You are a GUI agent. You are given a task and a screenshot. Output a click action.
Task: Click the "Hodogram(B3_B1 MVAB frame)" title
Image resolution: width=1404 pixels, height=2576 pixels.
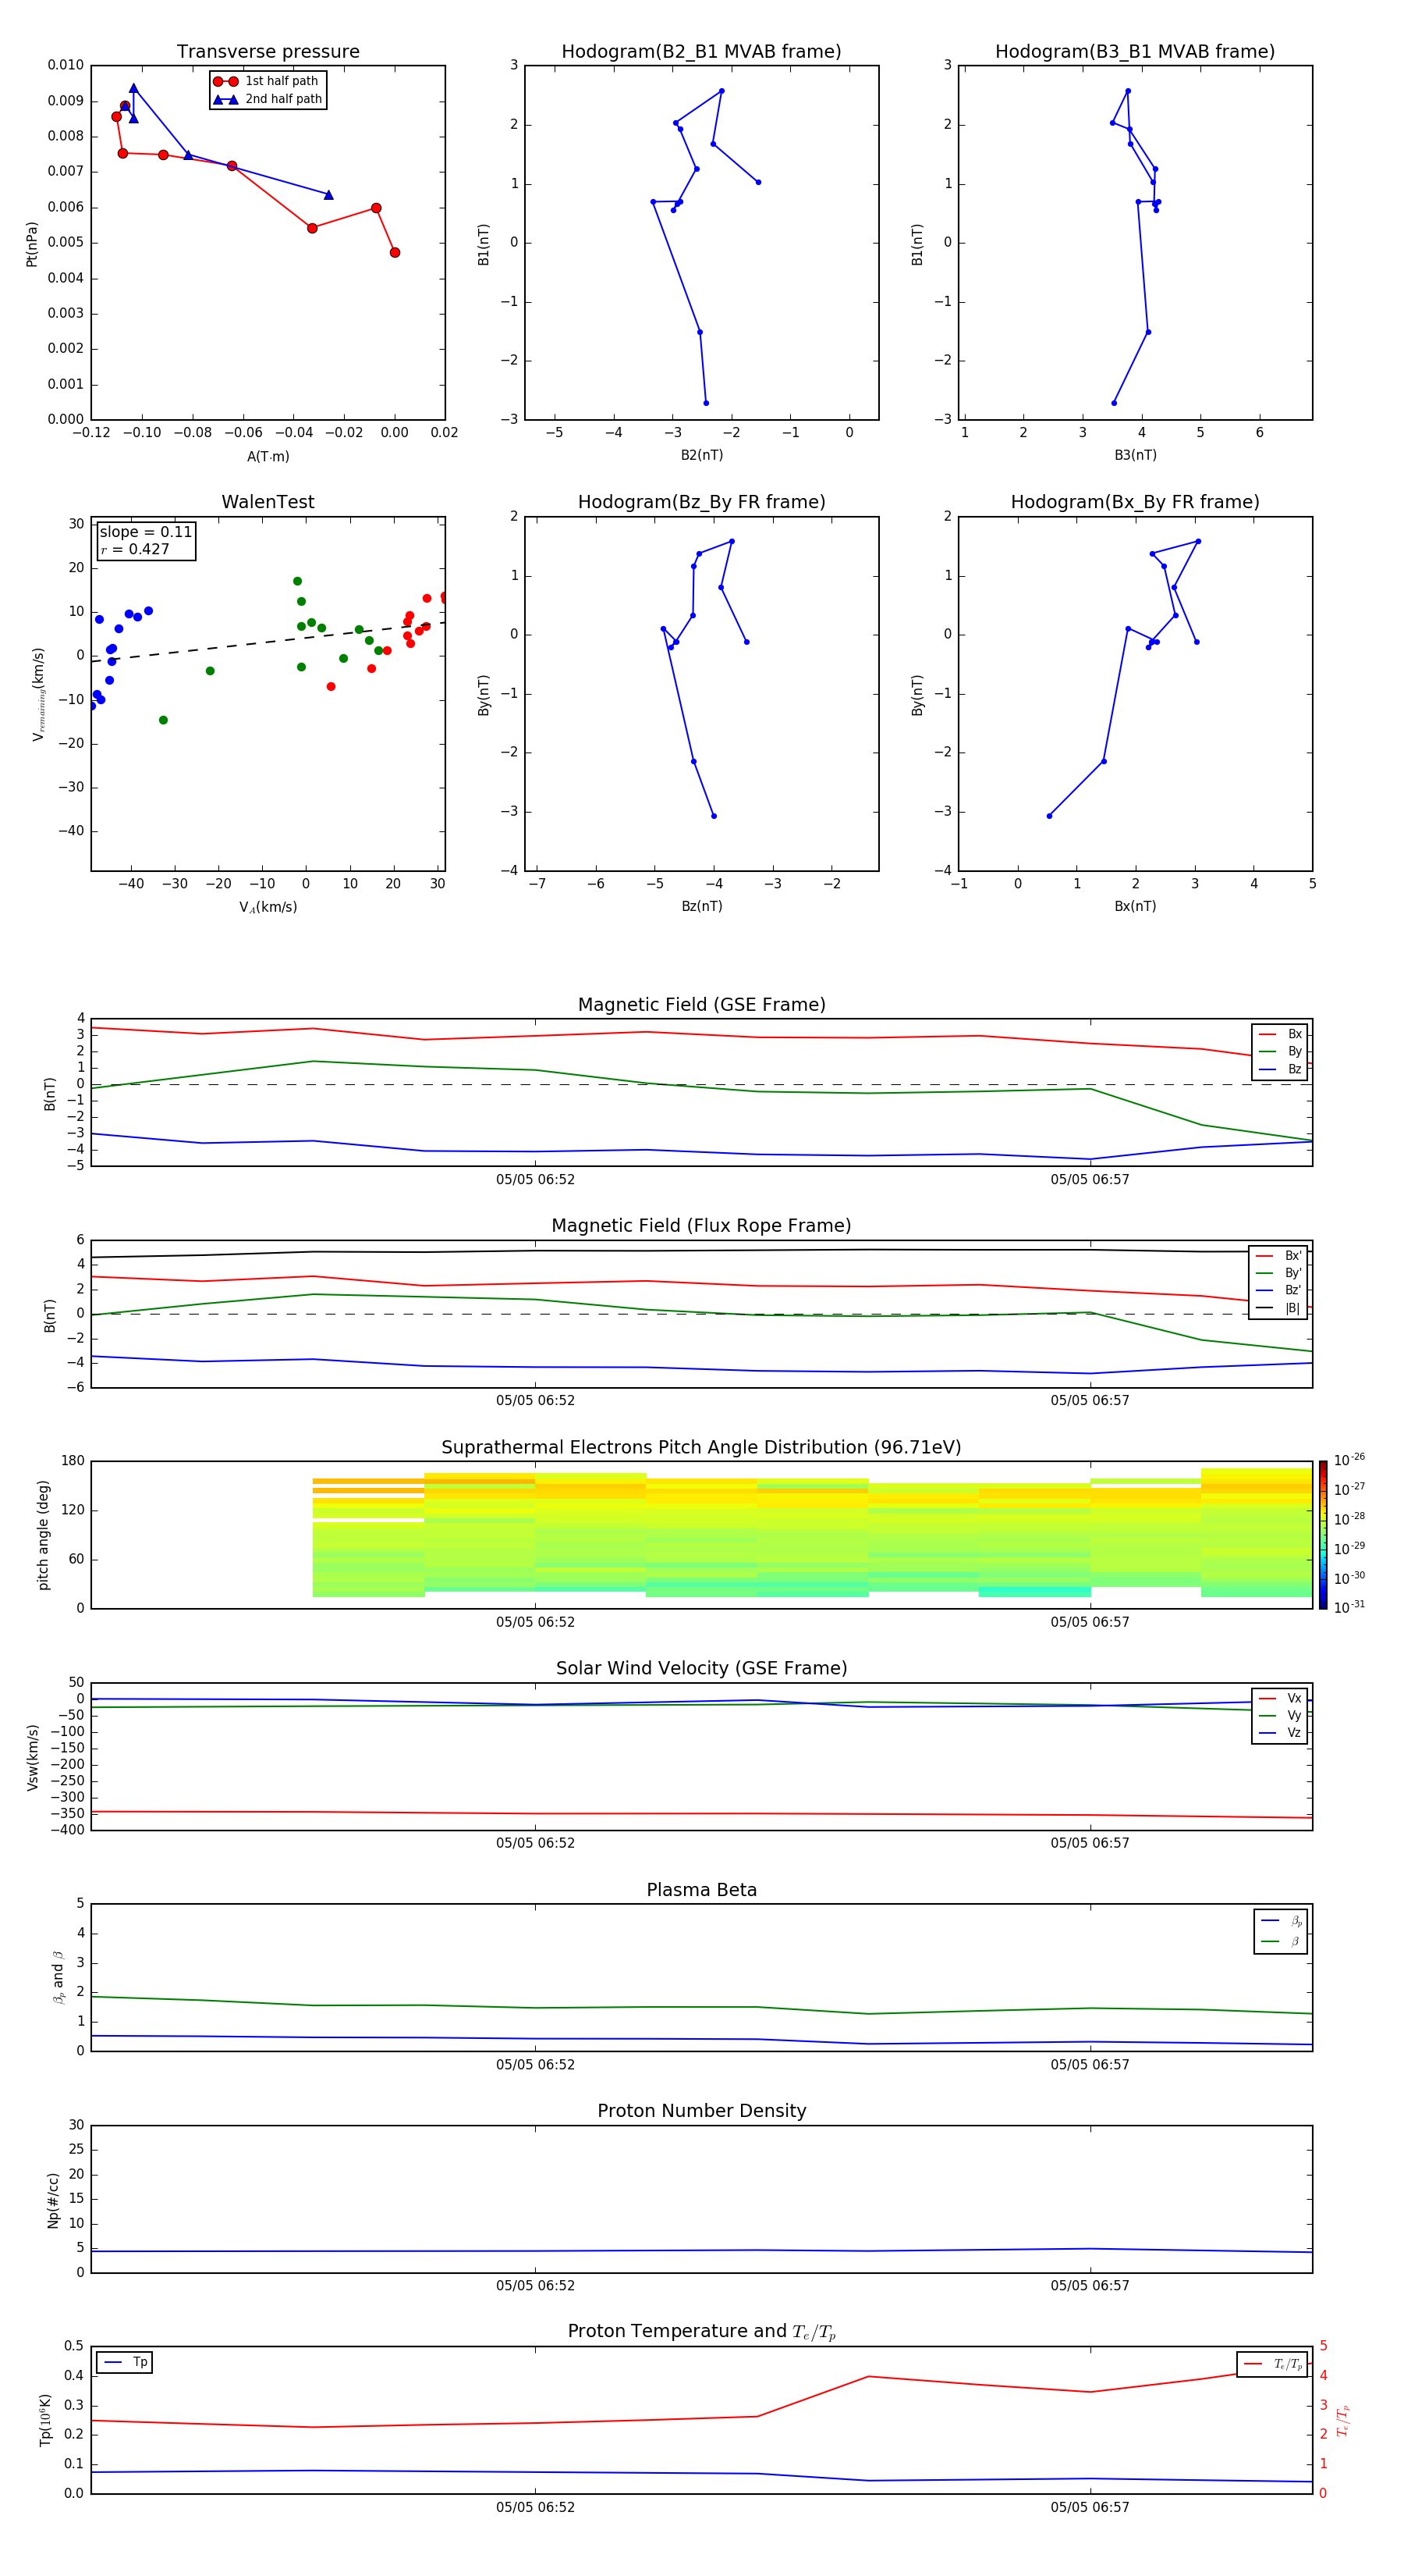tap(1135, 52)
